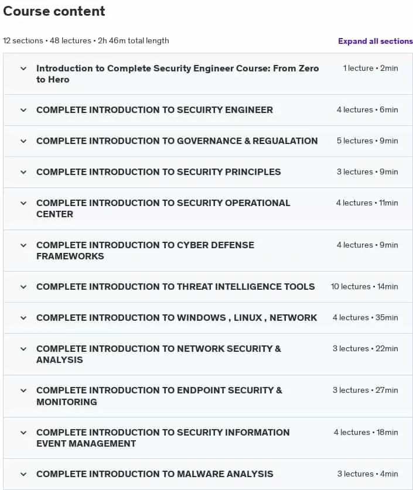Click the 10 lectures • 14min label
413x490 pixels.
tap(364, 286)
